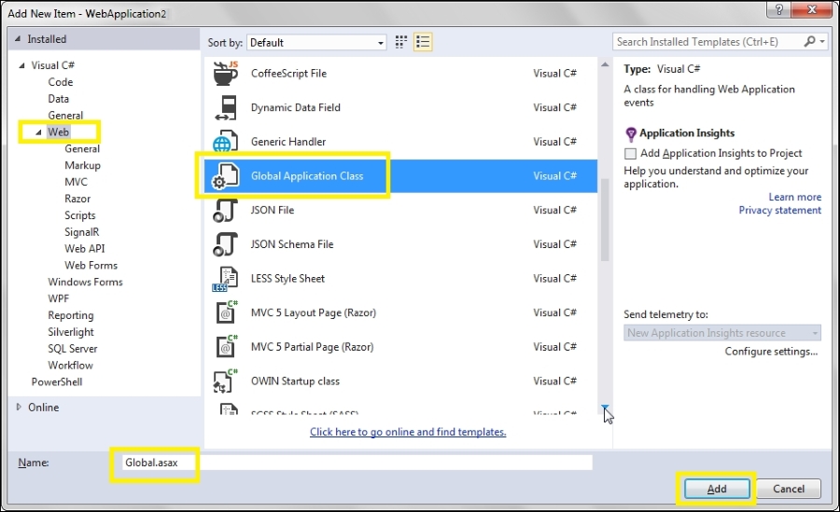The height and width of the screenshot is (512, 840).
Task: Select the PowerShell category
Action: click(57, 381)
